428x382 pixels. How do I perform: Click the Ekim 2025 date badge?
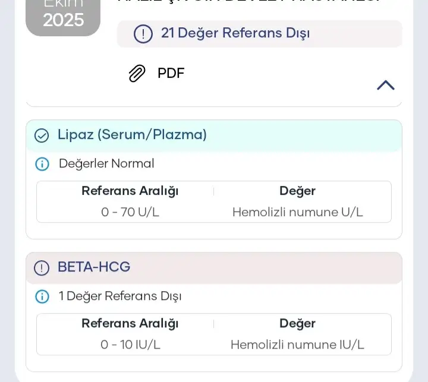pyautogui.click(x=62, y=17)
